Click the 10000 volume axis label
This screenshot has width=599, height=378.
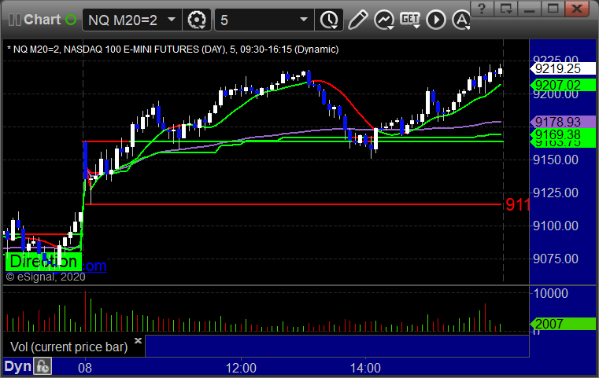tap(551, 293)
